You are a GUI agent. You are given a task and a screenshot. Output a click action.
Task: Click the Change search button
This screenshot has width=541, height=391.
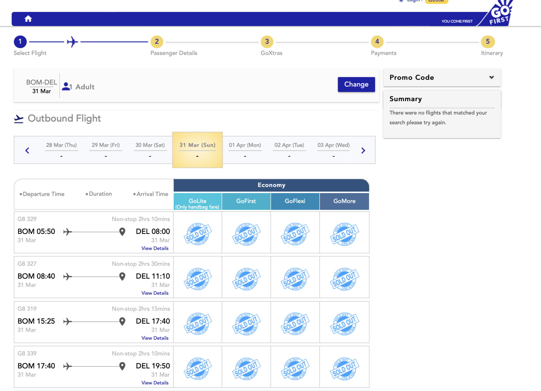coord(356,84)
